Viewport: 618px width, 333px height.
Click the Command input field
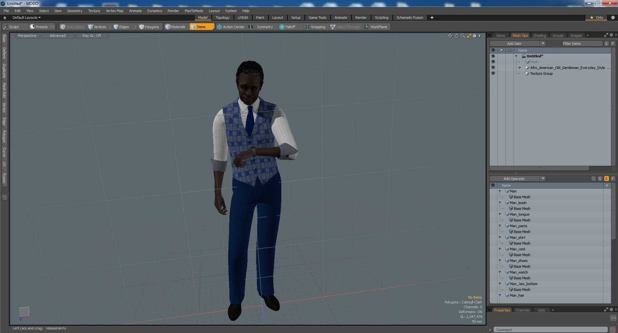[x=550, y=330]
